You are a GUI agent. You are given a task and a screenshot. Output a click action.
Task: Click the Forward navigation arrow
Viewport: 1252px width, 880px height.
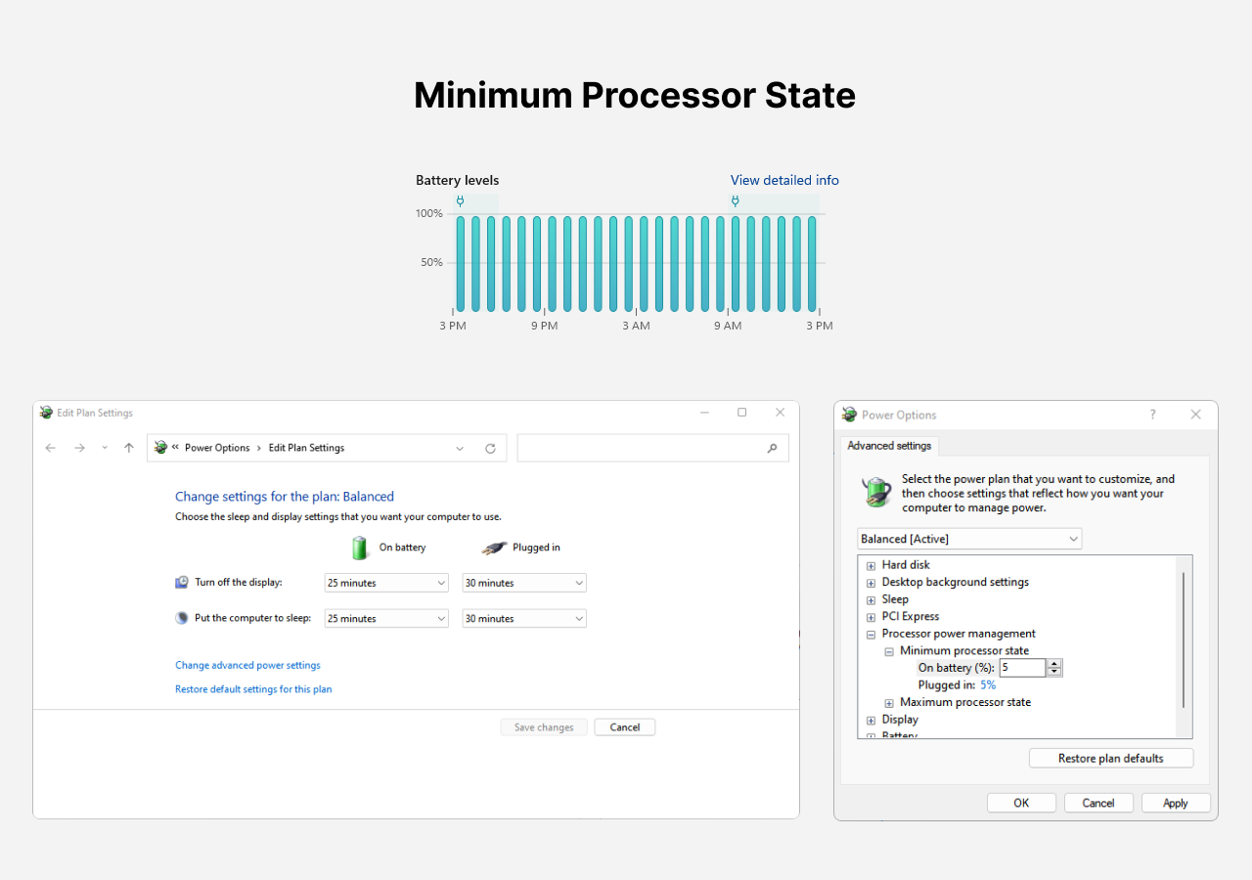[x=79, y=448]
